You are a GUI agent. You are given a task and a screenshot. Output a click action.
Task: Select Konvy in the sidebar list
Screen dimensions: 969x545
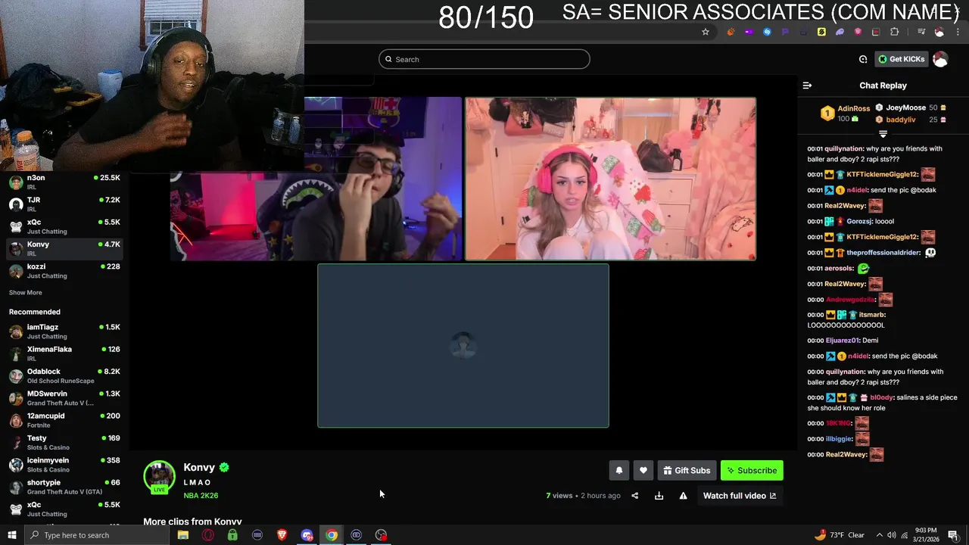pyautogui.click(x=64, y=248)
